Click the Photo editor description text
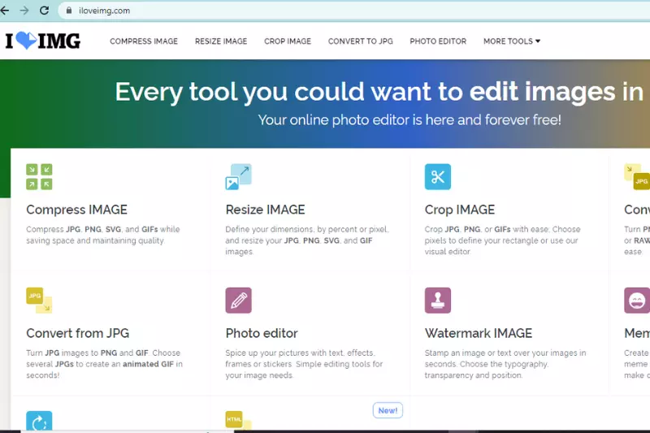The width and height of the screenshot is (650, 433). [304, 364]
